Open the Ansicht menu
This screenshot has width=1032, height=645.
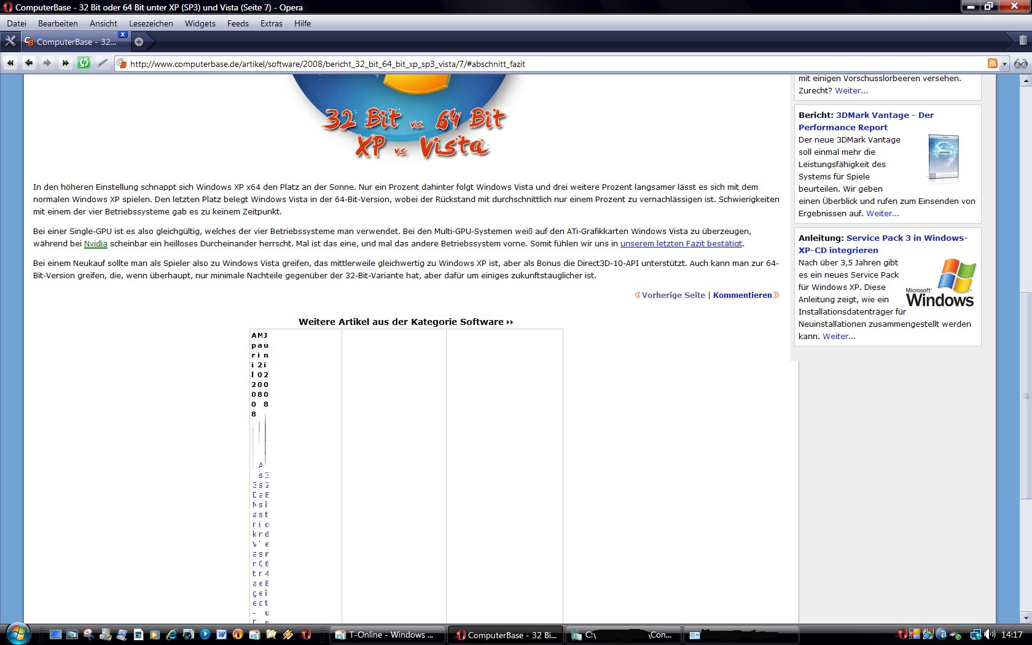(103, 23)
